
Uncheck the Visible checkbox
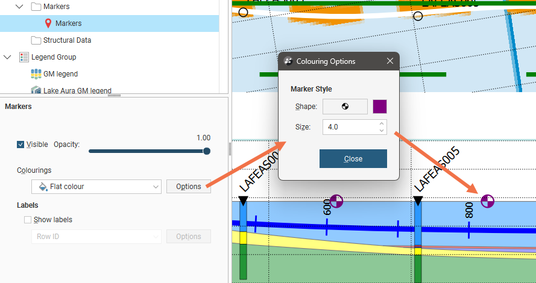(20, 145)
